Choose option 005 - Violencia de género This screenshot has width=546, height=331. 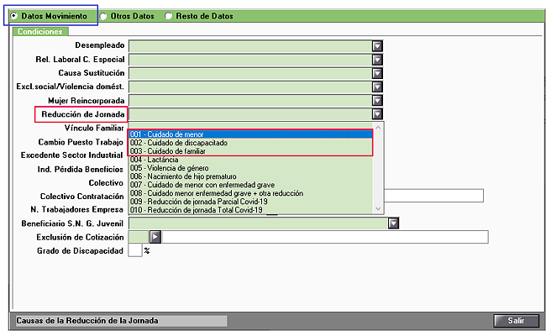(250, 168)
